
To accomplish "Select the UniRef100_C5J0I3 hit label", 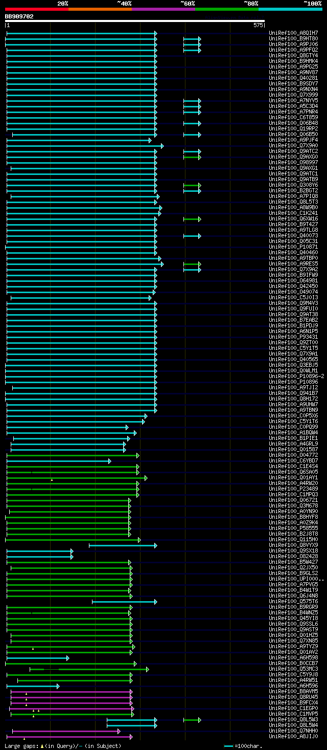I will click(293, 297).
